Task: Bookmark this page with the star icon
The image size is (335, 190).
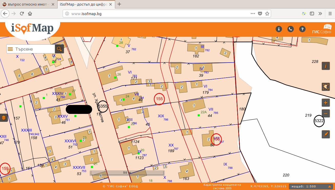Action: coord(267,14)
